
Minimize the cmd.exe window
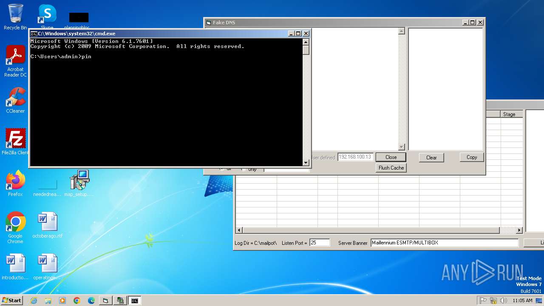point(291,34)
